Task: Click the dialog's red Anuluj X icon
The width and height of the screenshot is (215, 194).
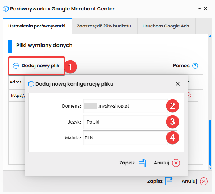Action: pos(176,163)
